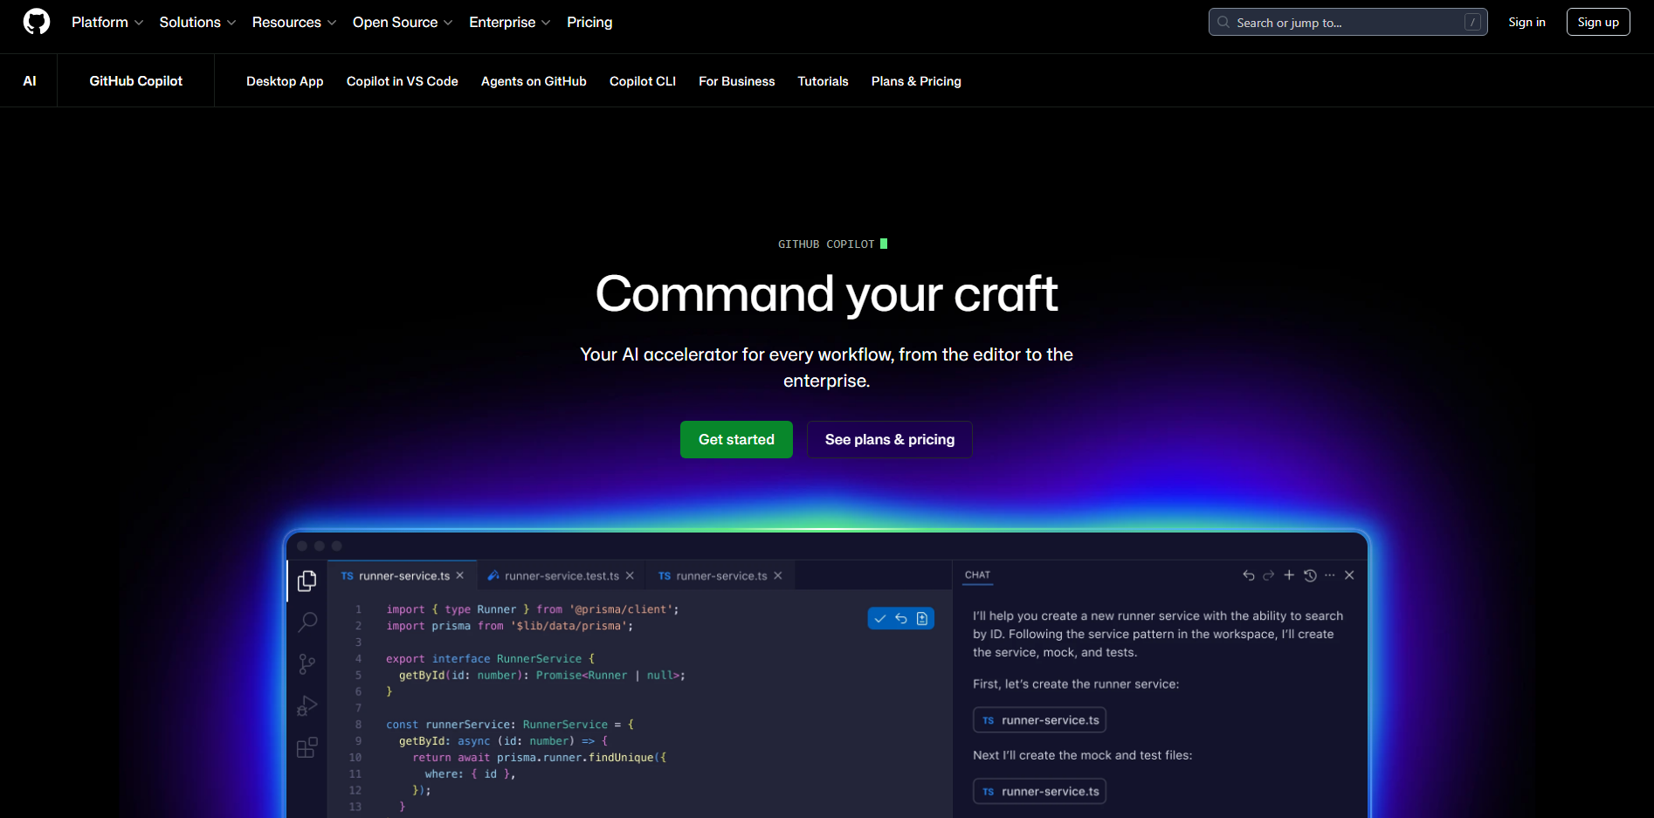The width and height of the screenshot is (1654, 818).
Task: Click the chat redo arrow icon
Action: point(1269,575)
